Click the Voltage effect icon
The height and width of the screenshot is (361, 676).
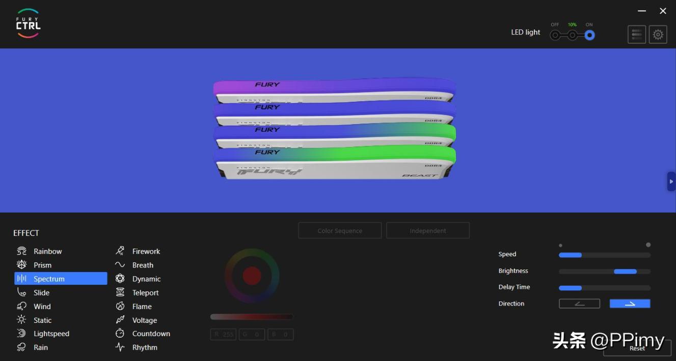tap(120, 320)
